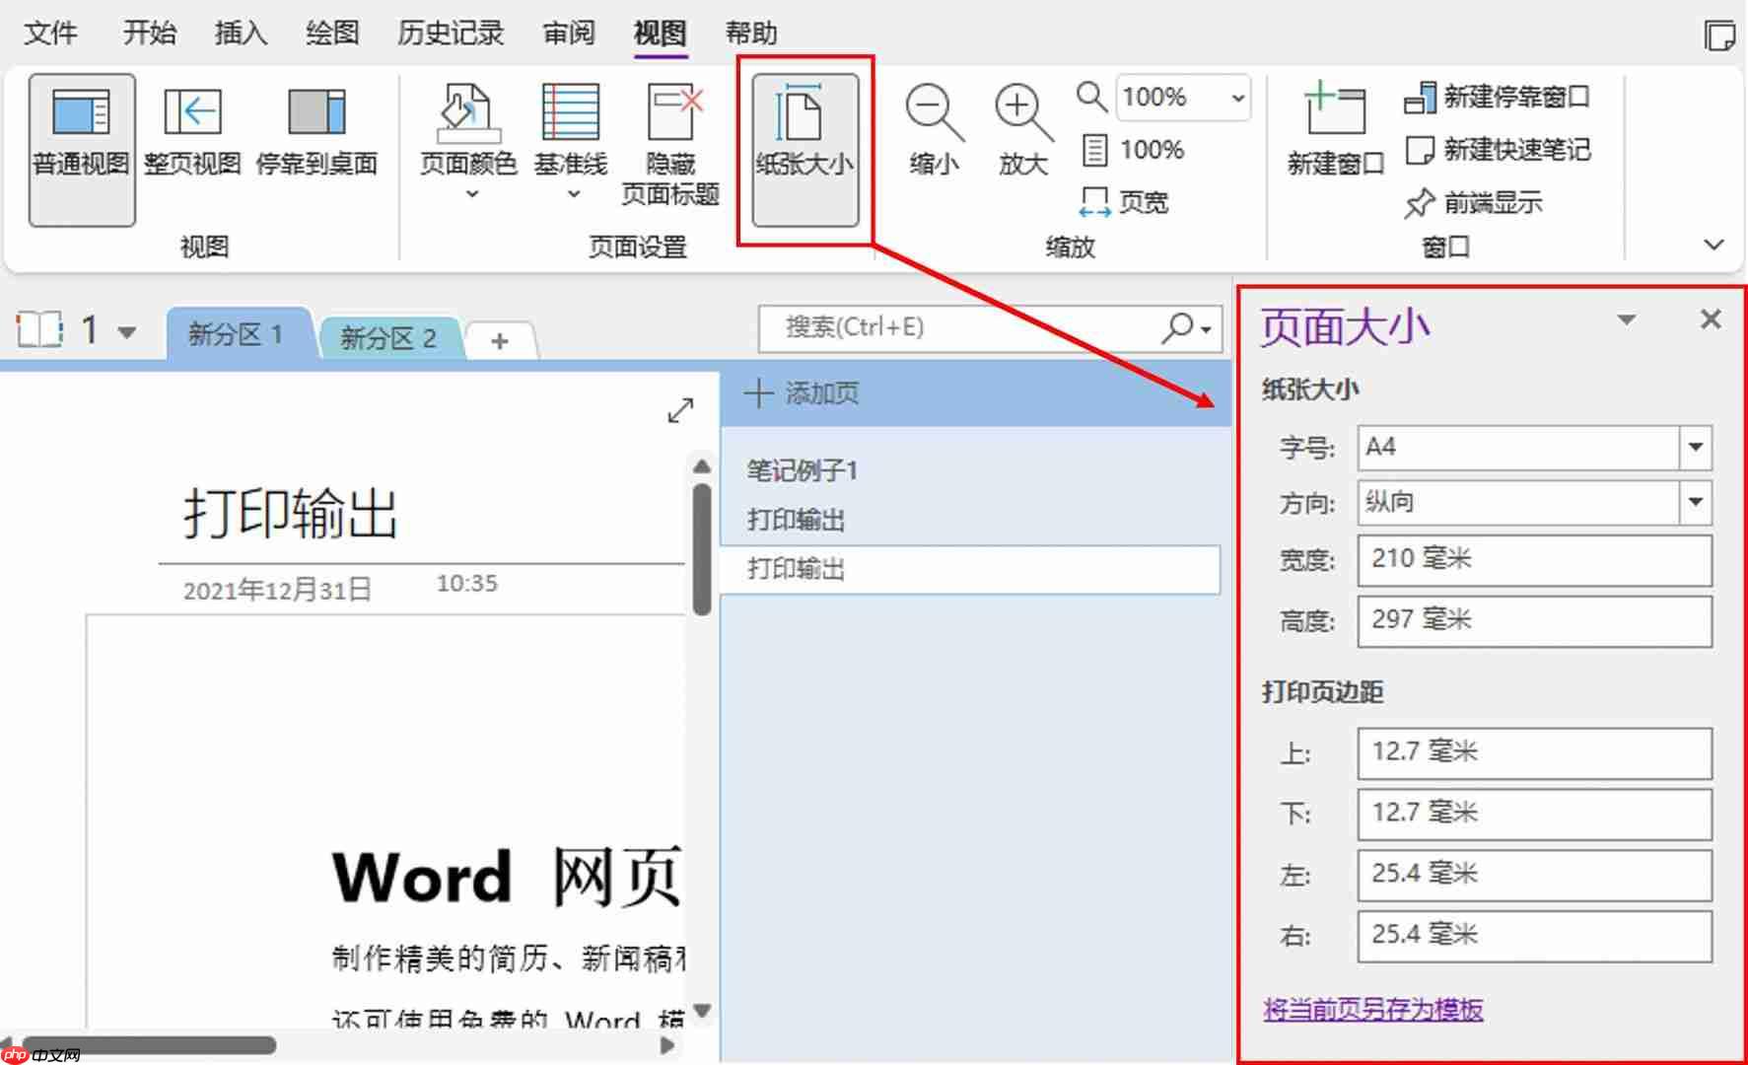Image resolution: width=1748 pixels, height=1065 pixels.
Task: Click 将当前页另存为模板 link
Action: pos(1373,1009)
